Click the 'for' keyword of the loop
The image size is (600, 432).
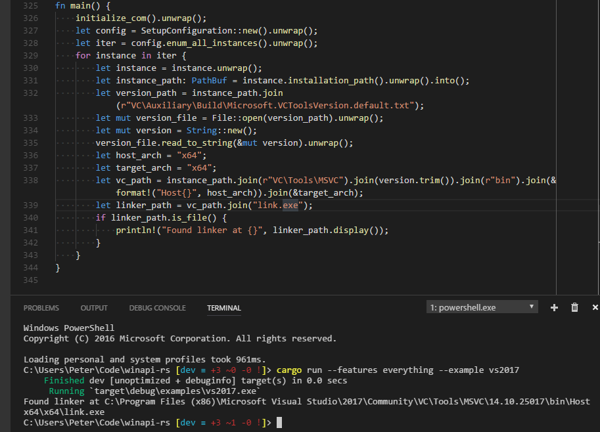click(83, 56)
